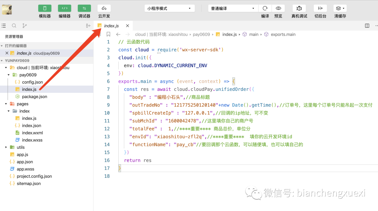Image resolution: width=378 pixels, height=211 pixels.
Task: Open config.json in pay0609
Action: click(x=32, y=82)
